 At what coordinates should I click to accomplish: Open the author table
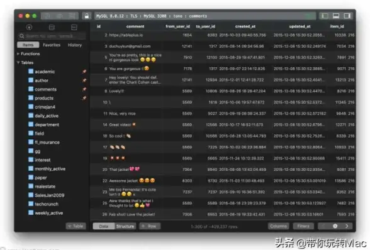tap(42, 80)
